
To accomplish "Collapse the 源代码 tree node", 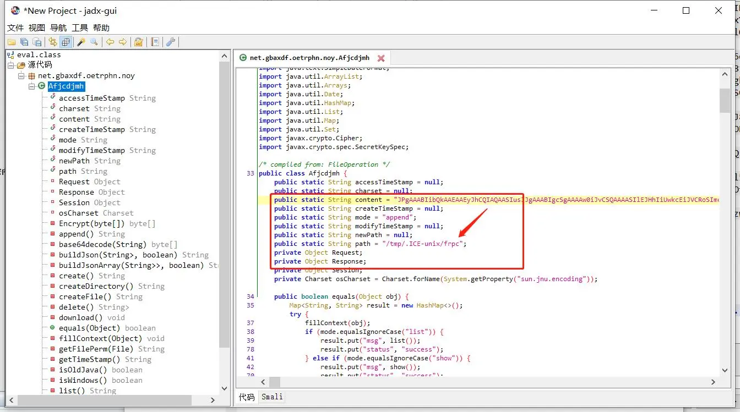I will [11, 65].
